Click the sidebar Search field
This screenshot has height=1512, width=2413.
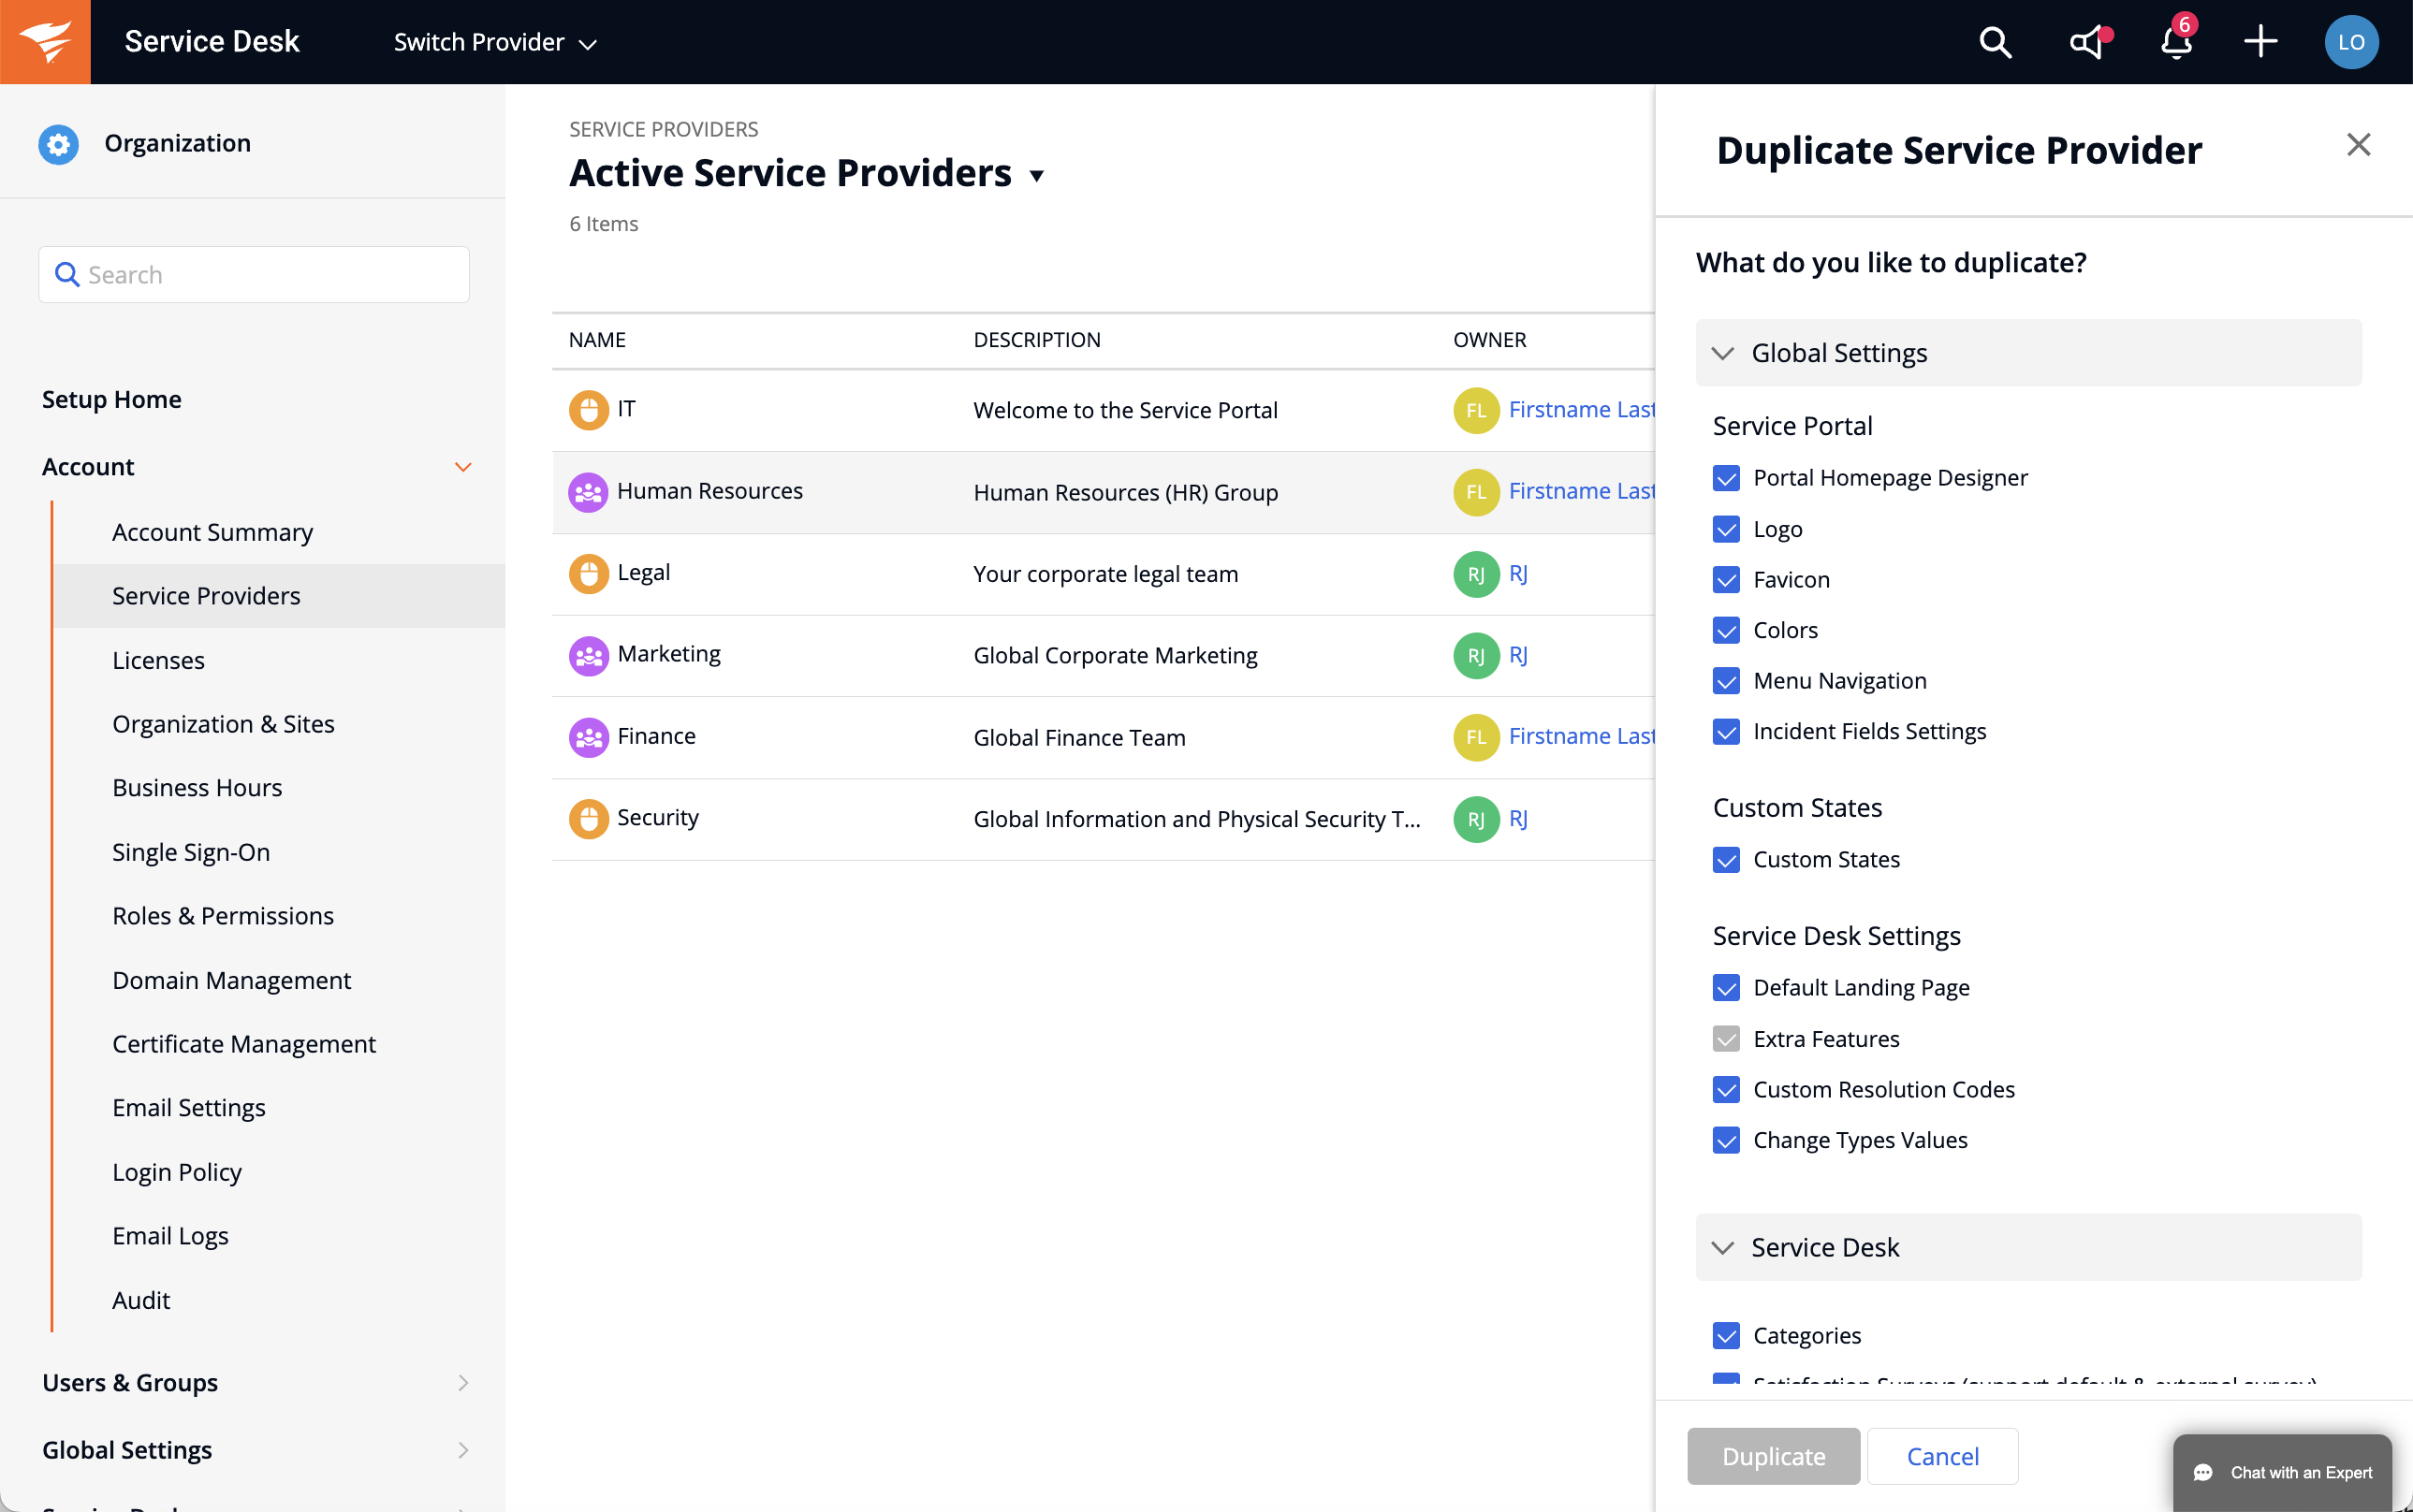pyautogui.click(x=254, y=274)
